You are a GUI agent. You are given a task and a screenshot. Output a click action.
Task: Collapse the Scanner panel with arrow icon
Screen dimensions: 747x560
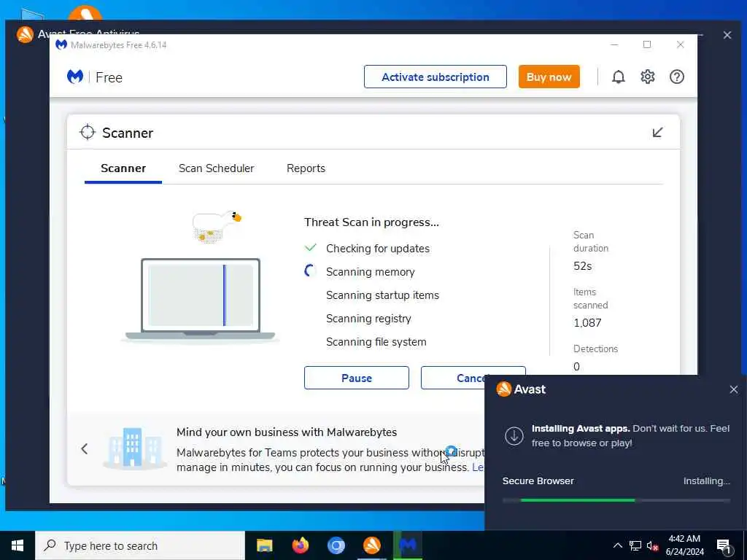click(x=657, y=133)
